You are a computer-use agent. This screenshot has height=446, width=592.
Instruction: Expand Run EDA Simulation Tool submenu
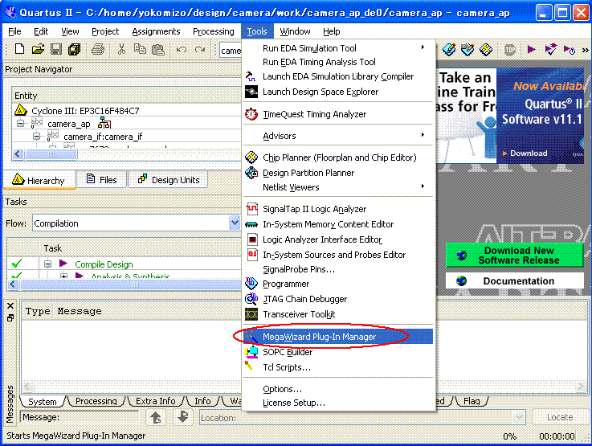[x=338, y=48]
